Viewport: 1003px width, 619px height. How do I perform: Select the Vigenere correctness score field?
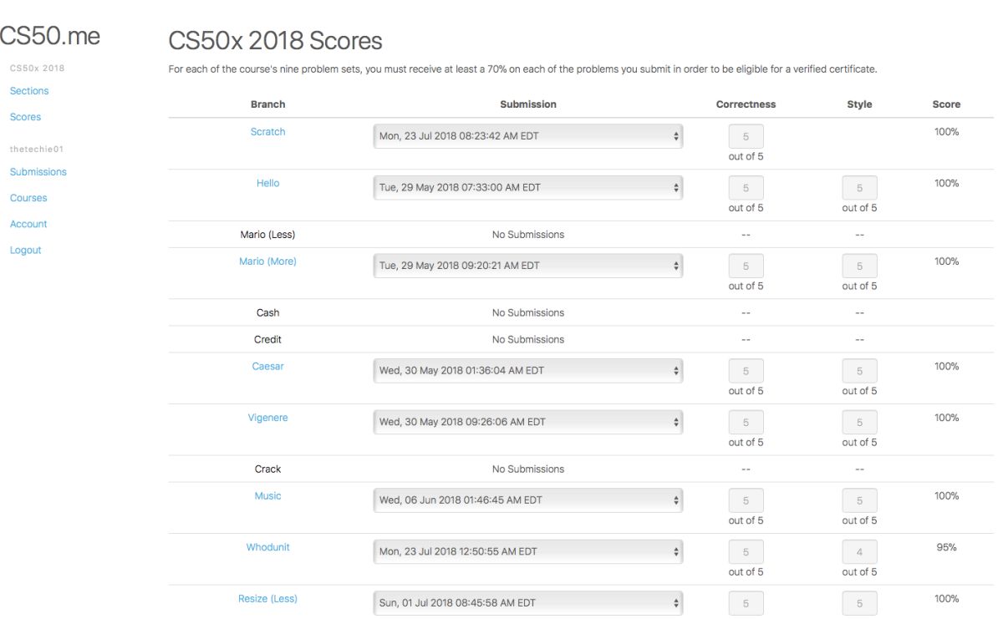pyautogui.click(x=746, y=423)
